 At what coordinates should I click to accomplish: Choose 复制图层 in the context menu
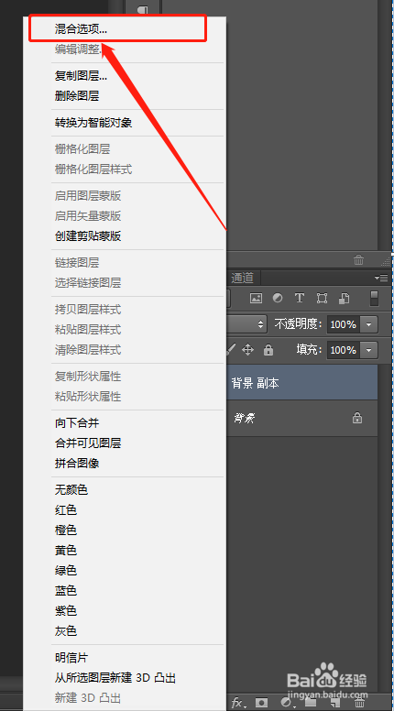click(x=81, y=76)
